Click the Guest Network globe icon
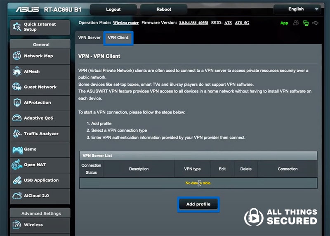The width and height of the screenshot is (330, 236). [x=17, y=87]
